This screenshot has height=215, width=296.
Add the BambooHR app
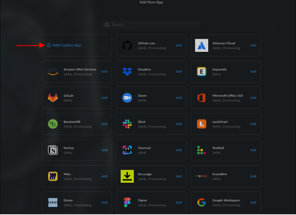[x=104, y=124]
